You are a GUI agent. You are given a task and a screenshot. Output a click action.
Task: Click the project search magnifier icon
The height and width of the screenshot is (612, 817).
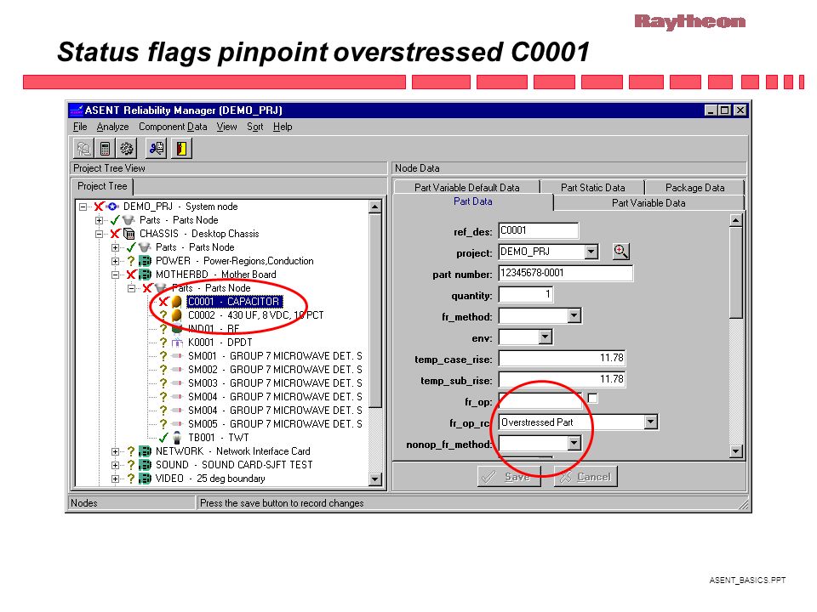tap(620, 252)
